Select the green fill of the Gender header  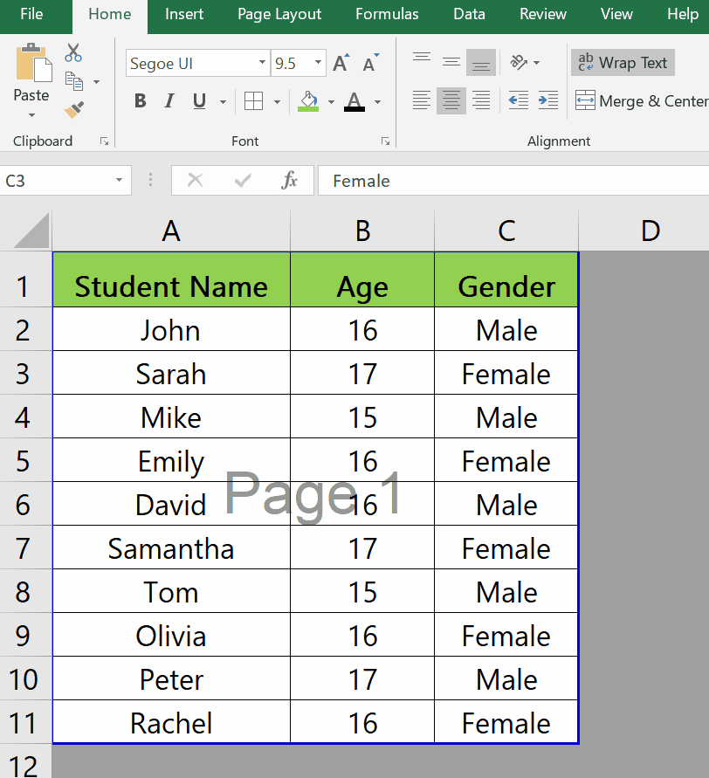[506, 279]
